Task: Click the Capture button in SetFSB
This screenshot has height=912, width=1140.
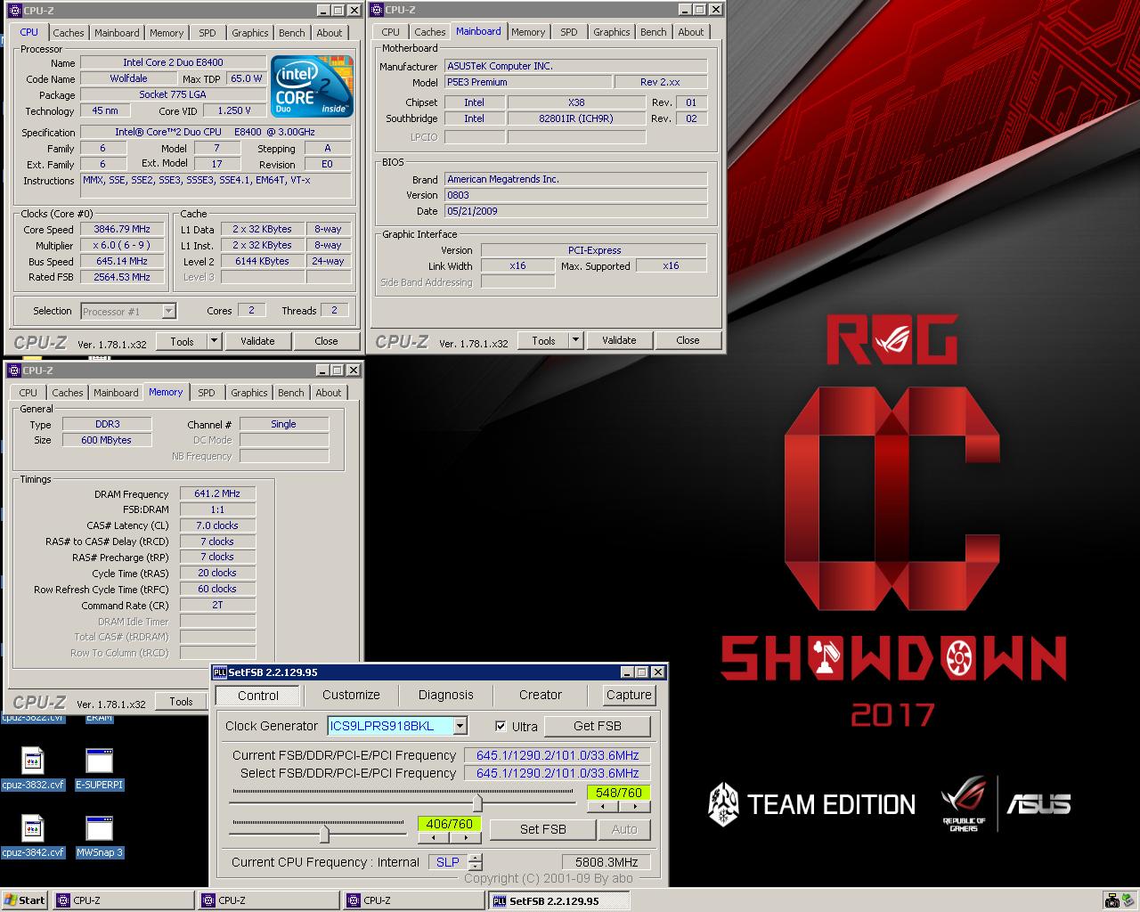Action: click(x=629, y=695)
